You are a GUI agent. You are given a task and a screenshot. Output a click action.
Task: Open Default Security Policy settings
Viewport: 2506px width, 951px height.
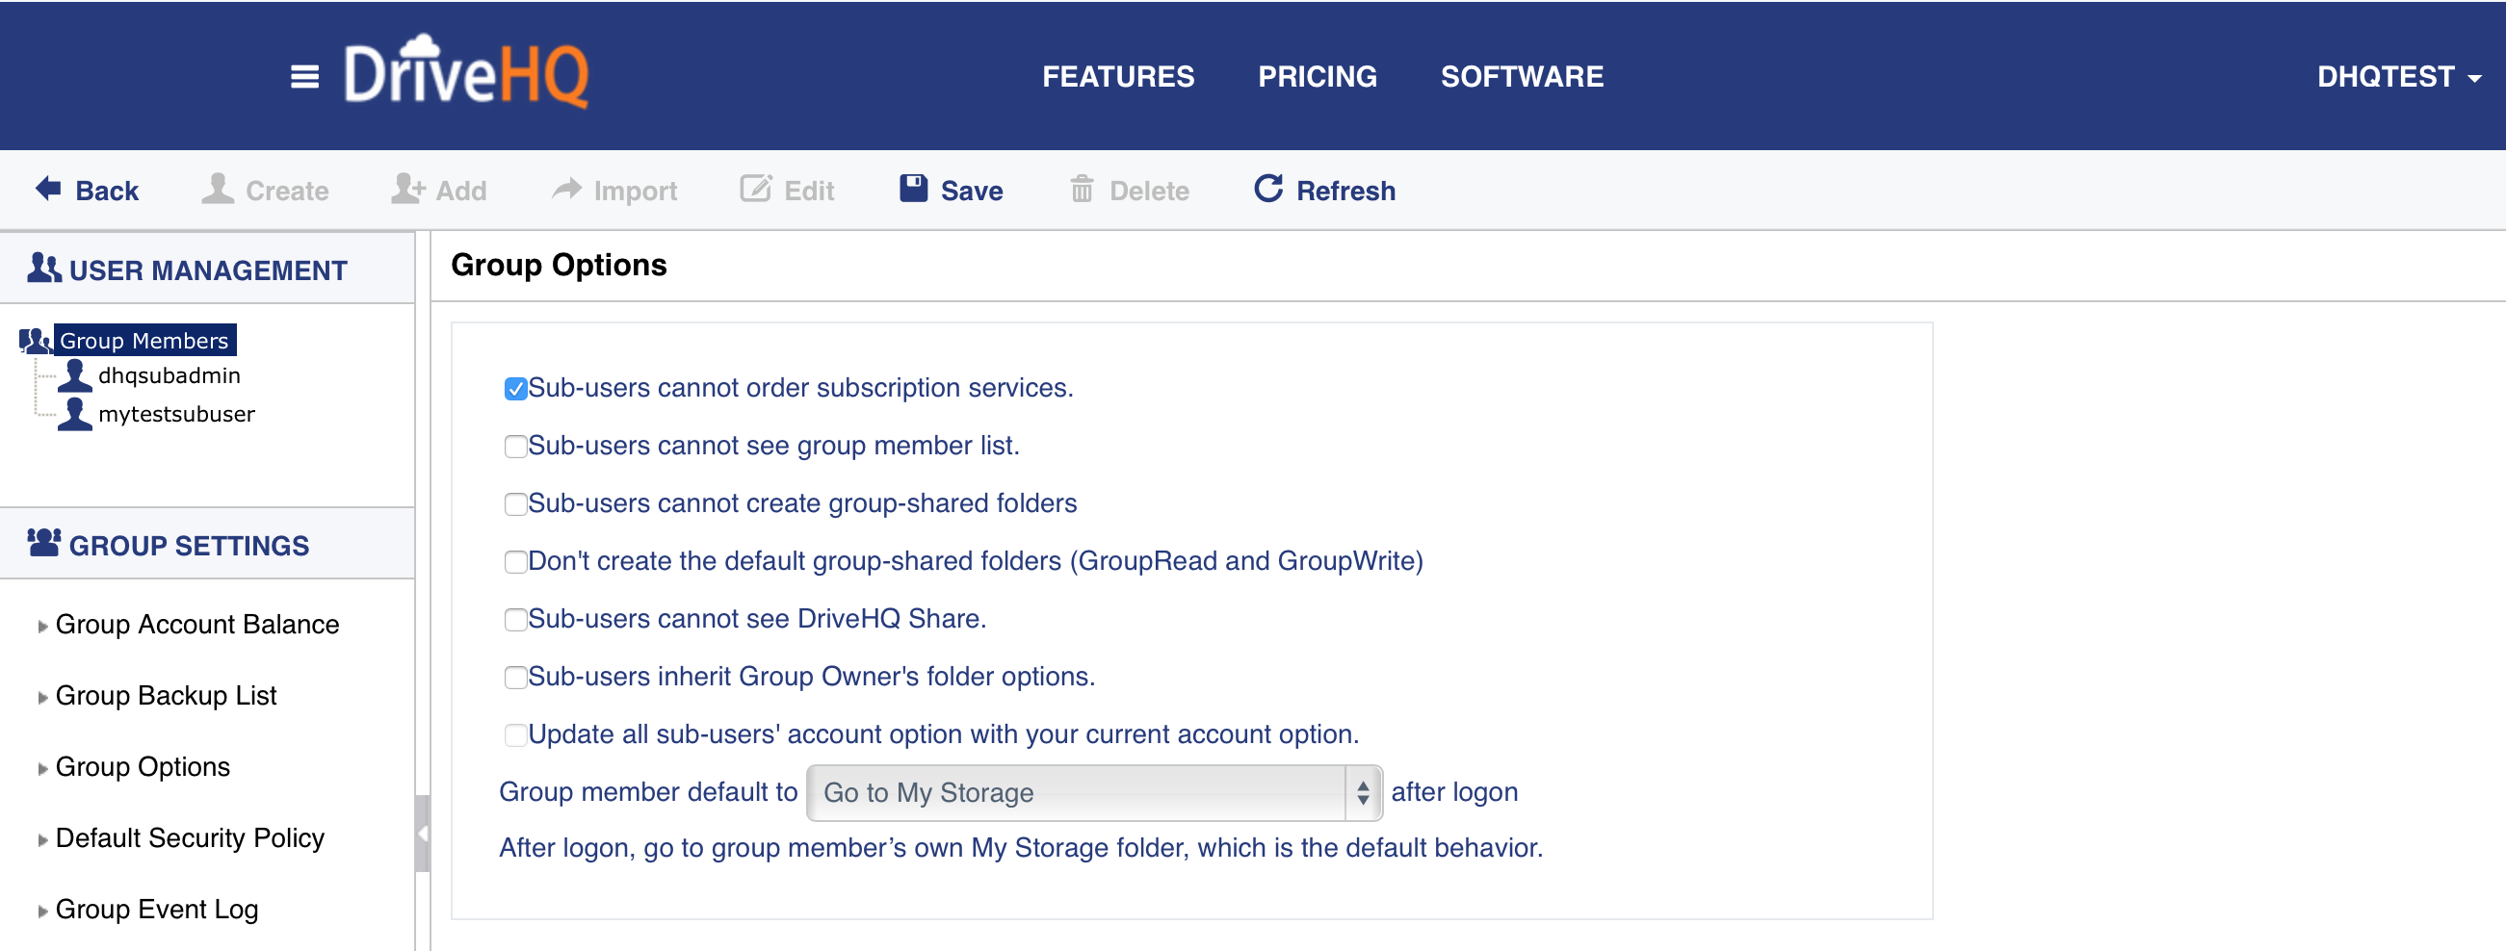click(x=190, y=838)
